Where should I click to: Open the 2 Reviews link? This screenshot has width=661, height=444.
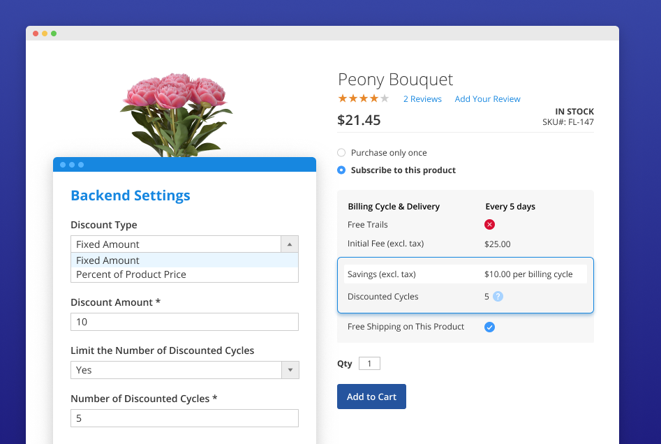click(422, 98)
